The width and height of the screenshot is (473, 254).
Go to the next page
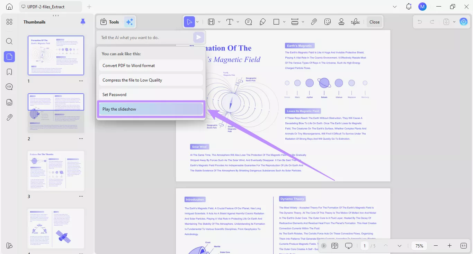tap(400, 246)
